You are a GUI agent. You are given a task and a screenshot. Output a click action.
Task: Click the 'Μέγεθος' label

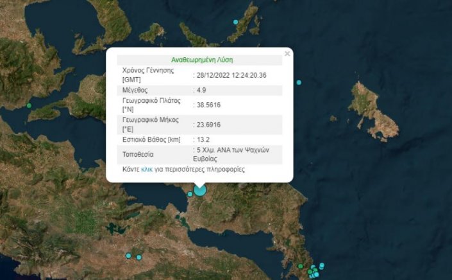click(x=135, y=90)
